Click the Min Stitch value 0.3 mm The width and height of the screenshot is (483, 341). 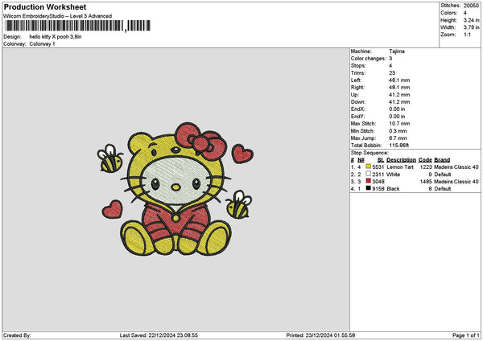[398, 131]
